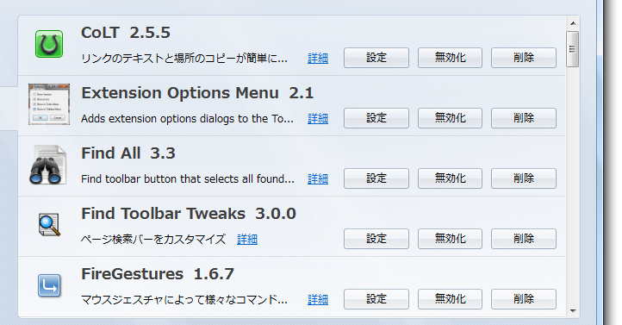Screen dimensions: 622x325
Task: Click scrollbar up arrow in add-ons list
Action: (x=573, y=23)
